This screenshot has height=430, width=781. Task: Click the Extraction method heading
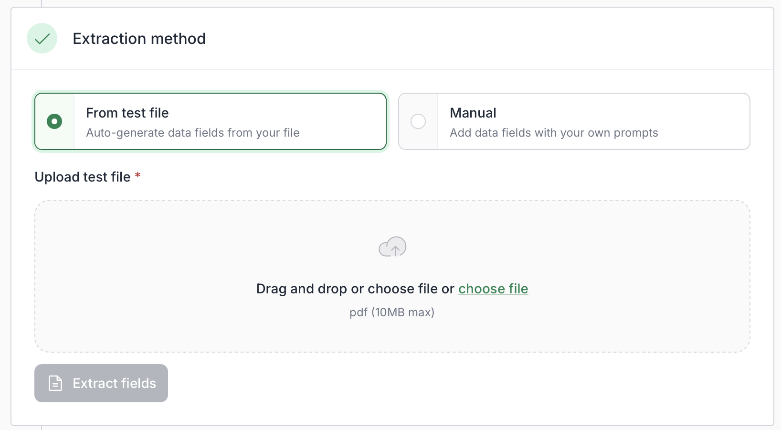click(x=139, y=38)
